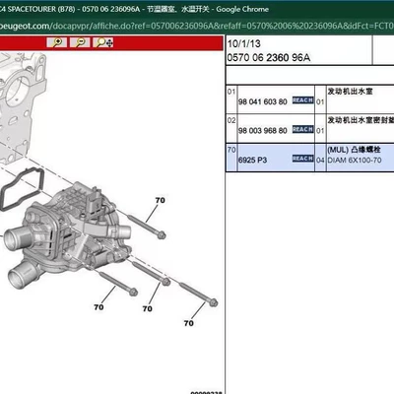Open REACH badge for part 6925 P3
The height and width of the screenshot is (394, 394).
tap(302, 159)
